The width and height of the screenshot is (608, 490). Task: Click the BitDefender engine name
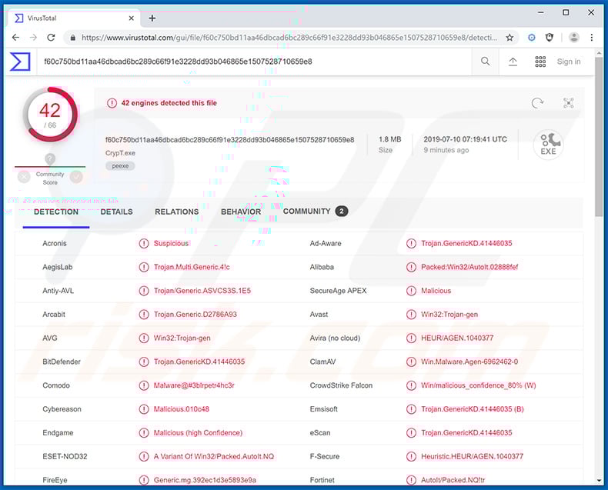tap(62, 362)
